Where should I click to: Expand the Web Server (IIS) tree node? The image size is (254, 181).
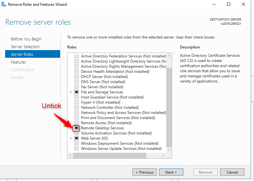pos(71,138)
